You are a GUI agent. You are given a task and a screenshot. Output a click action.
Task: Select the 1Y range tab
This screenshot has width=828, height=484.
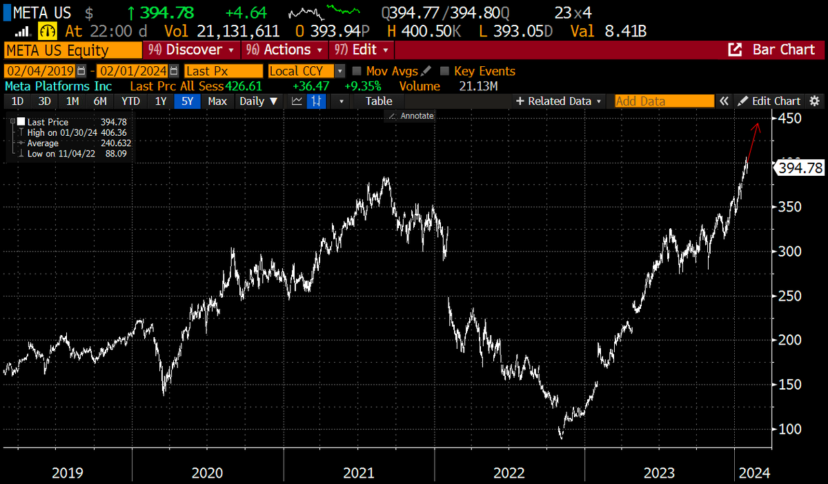pos(161,101)
